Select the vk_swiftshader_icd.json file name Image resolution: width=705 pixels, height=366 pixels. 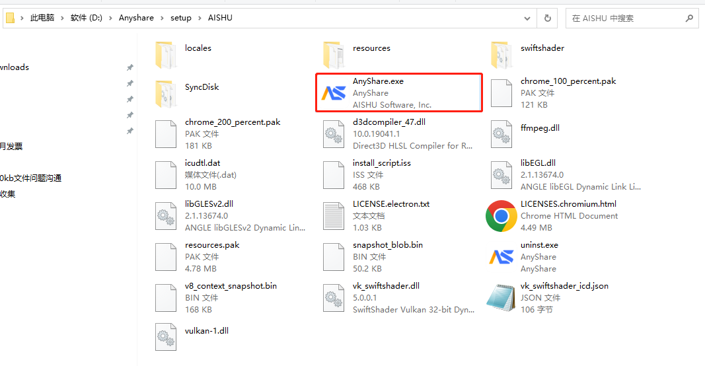(x=564, y=286)
